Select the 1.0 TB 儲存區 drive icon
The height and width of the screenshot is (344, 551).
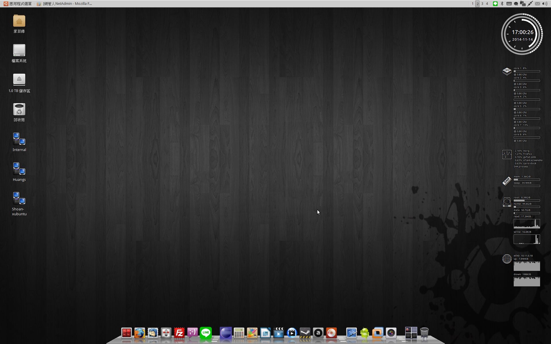[19, 83]
